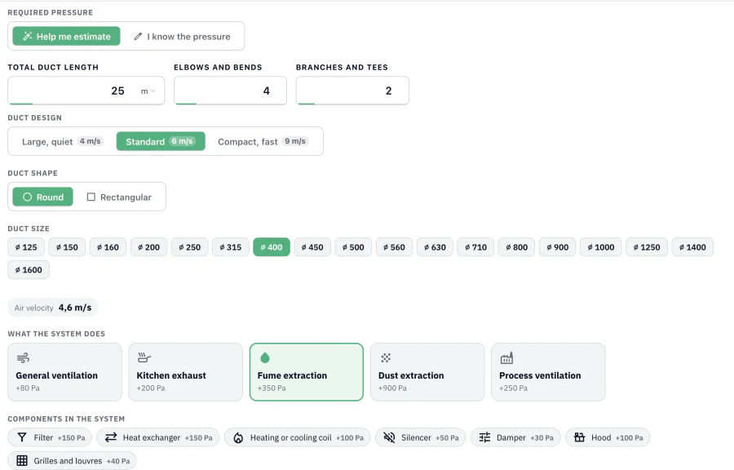The image size is (734, 470).
Task: Click the Silencer muted speaker icon
Action: click(389, 437)
